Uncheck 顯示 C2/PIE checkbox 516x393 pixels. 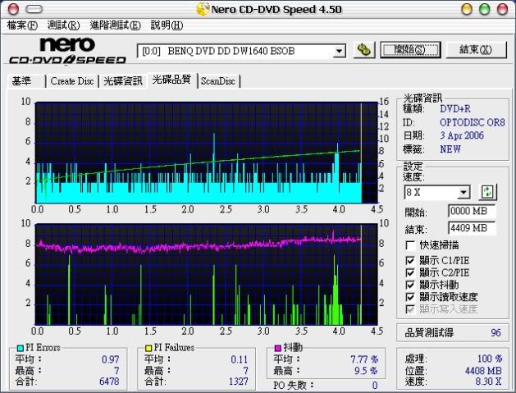(x=410, y=273)
